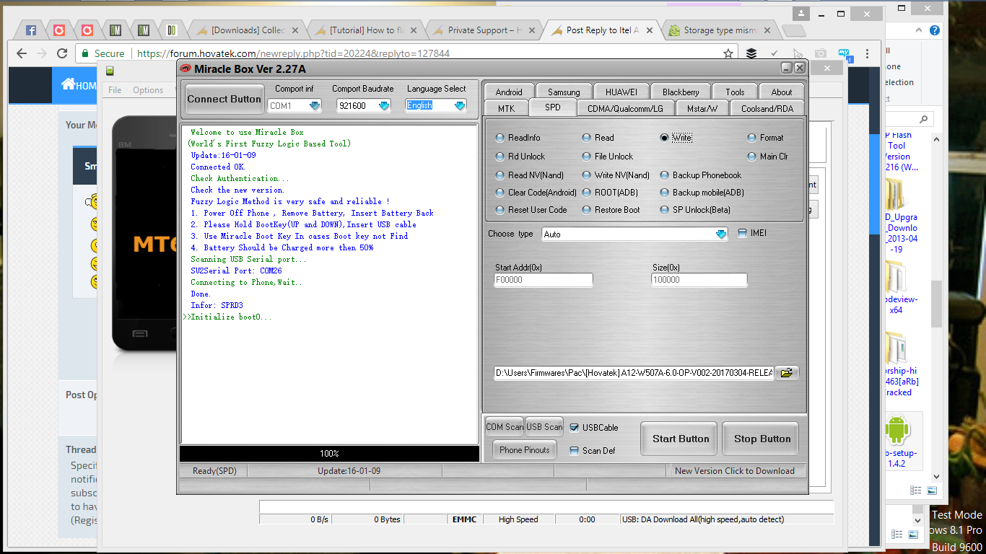Switch to the Private Support Chrome tab
The width and height of the screenshot is (986, 554).
(485, 30)
